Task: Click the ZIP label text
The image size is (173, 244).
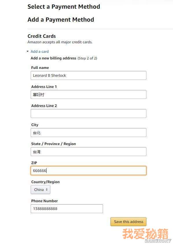Action: coord(34,163)
